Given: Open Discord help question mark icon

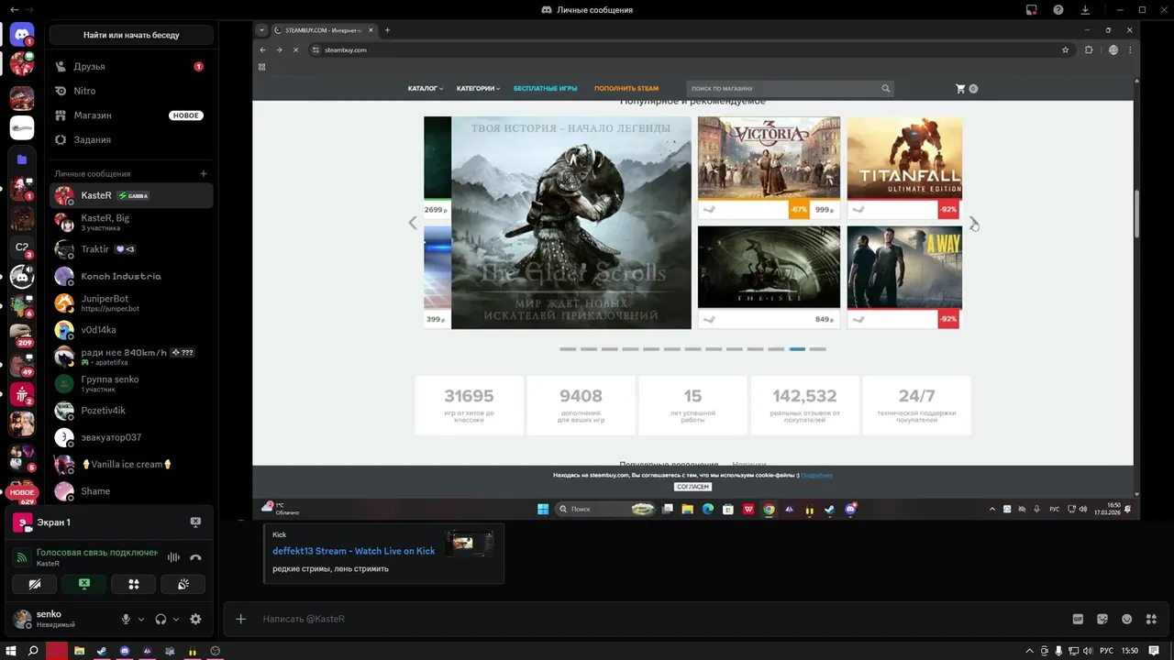Looking at the screenshot, I should (1058, 10).
